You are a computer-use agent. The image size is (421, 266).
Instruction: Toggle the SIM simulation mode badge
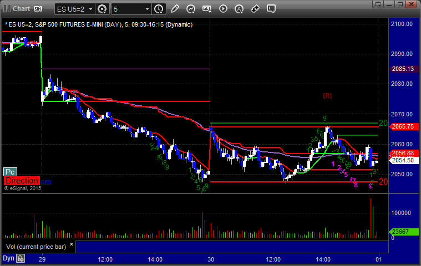38,9
